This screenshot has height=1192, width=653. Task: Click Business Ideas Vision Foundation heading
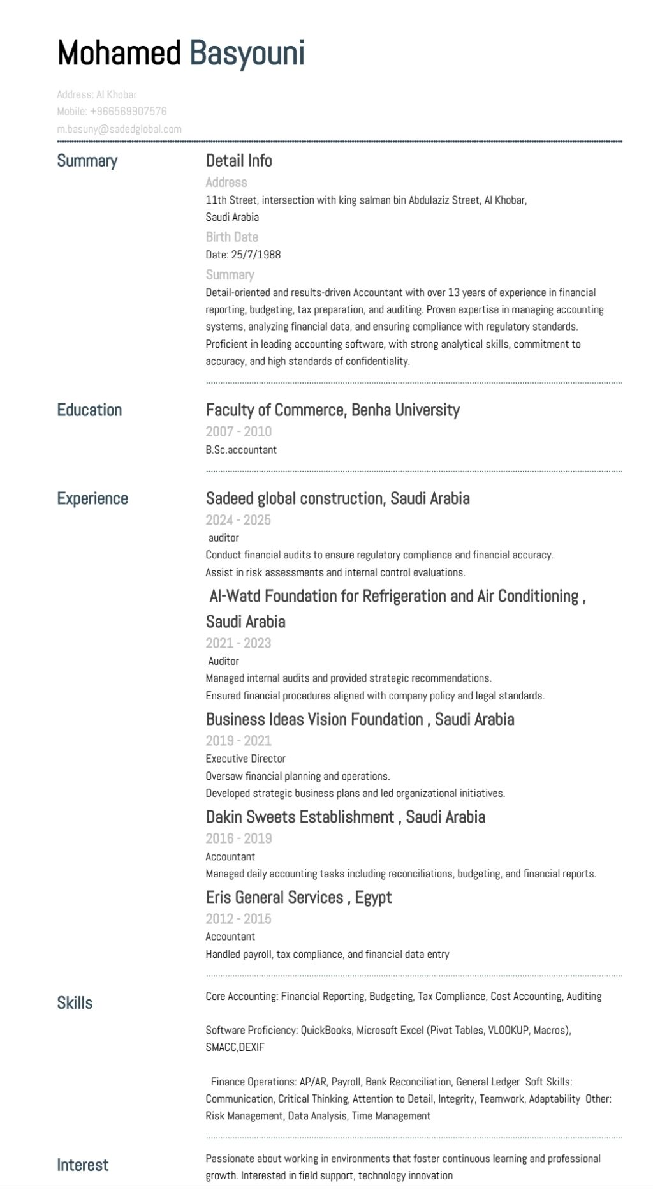(360, 719)
